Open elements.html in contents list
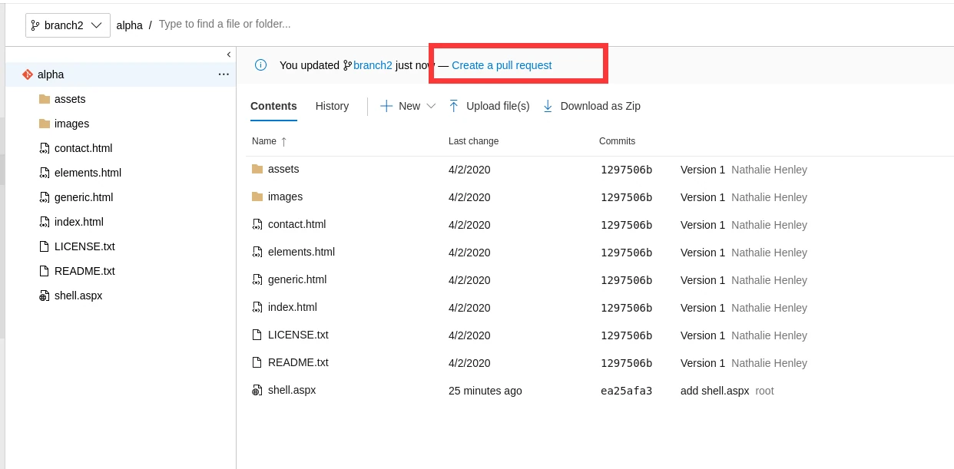Screen dimensions: 954x469 coord(301,252)
